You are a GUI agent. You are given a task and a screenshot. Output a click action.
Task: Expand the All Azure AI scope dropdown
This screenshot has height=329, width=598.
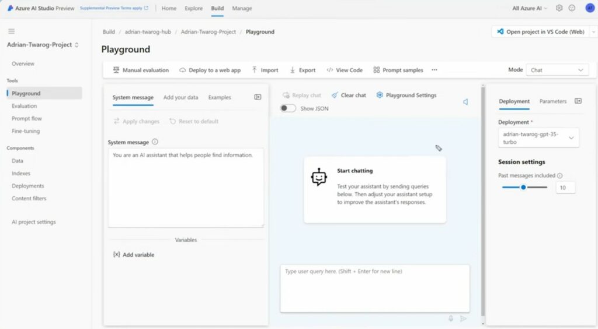point(530,8)
